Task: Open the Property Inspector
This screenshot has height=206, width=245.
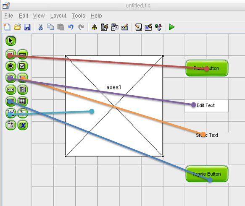Action: click(x=148, y=27)
